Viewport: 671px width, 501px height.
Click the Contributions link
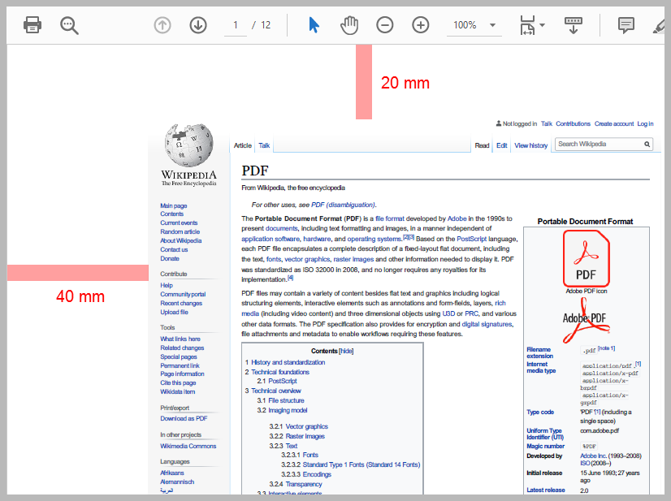(573, 123)
